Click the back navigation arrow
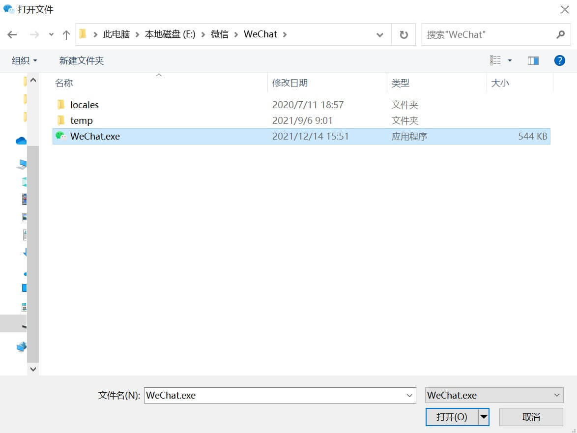The width and height of the screenshot is (577, 433). [x=11, y=34]
